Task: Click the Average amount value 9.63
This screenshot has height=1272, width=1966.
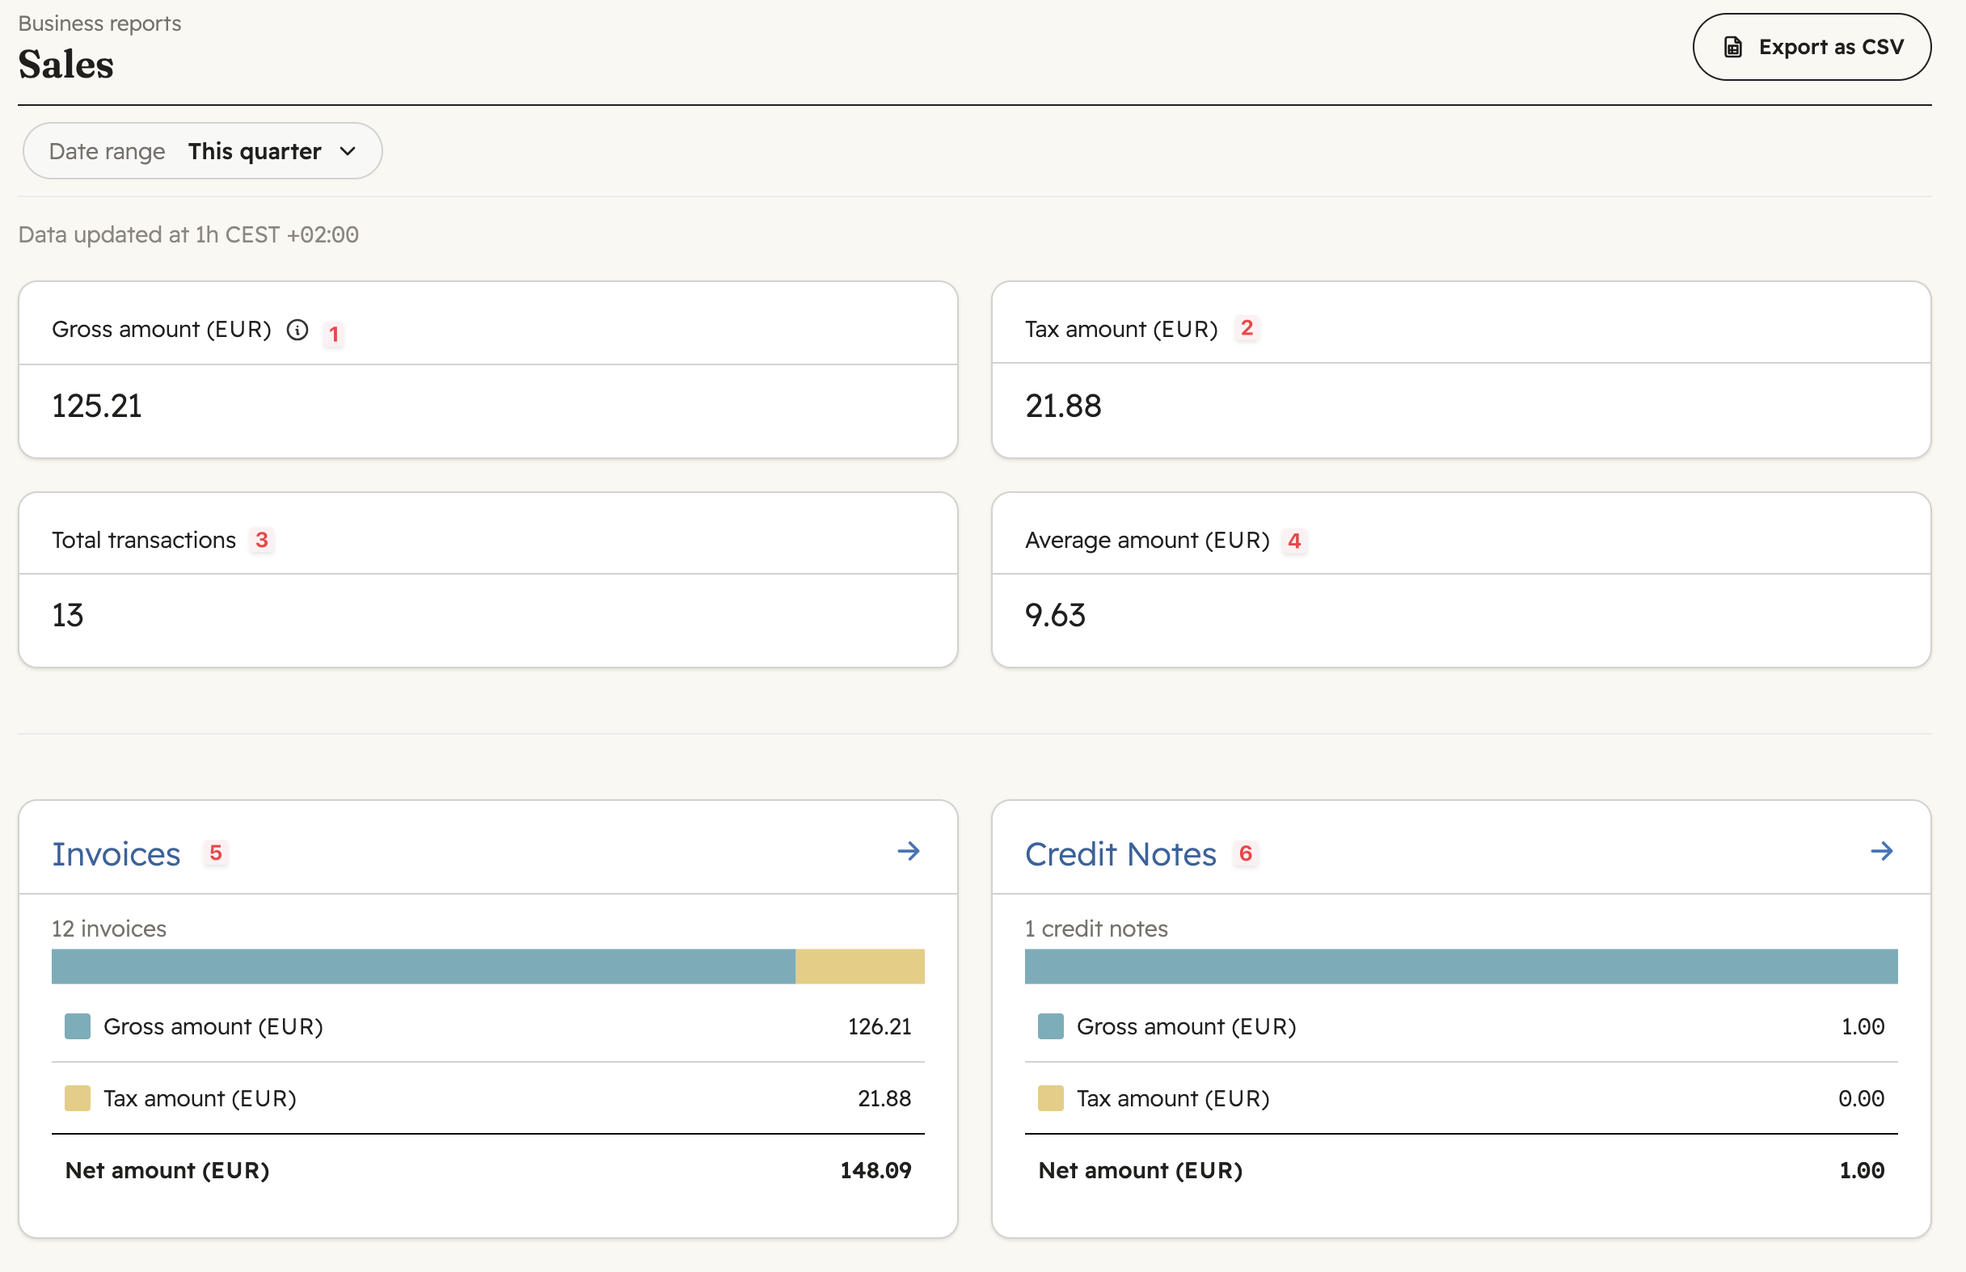Action: click(1055, 615)
